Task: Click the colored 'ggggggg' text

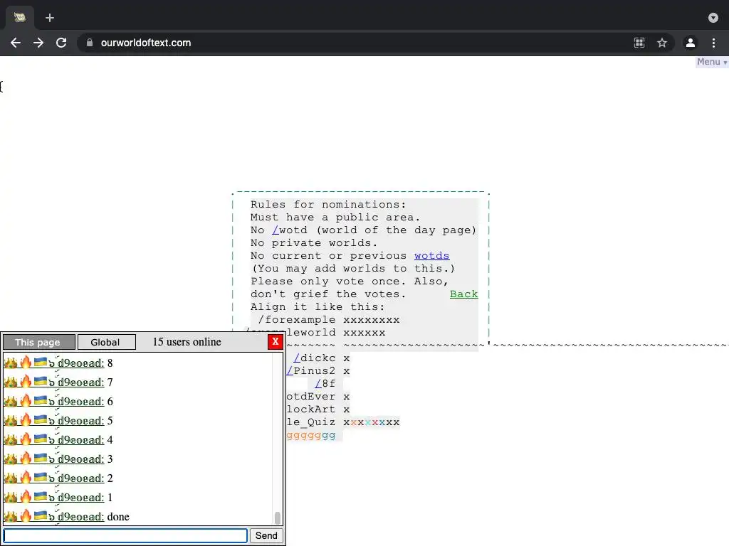Action: [x=310, y=435]
